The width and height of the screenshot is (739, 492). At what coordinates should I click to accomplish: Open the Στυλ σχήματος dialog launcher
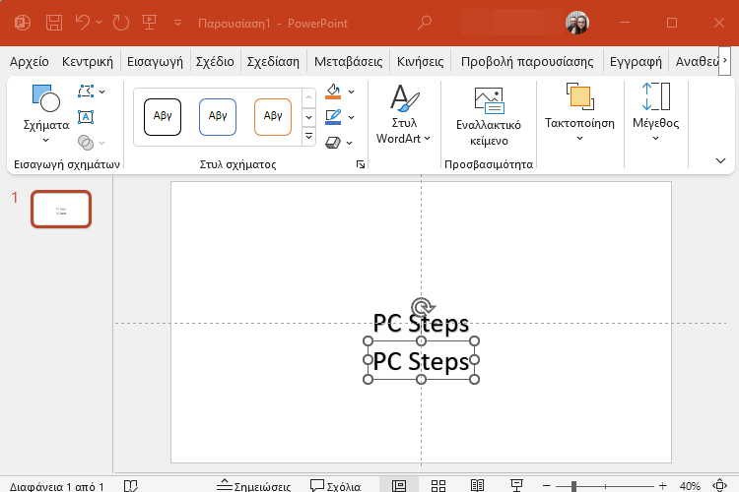tap(361, 164)
